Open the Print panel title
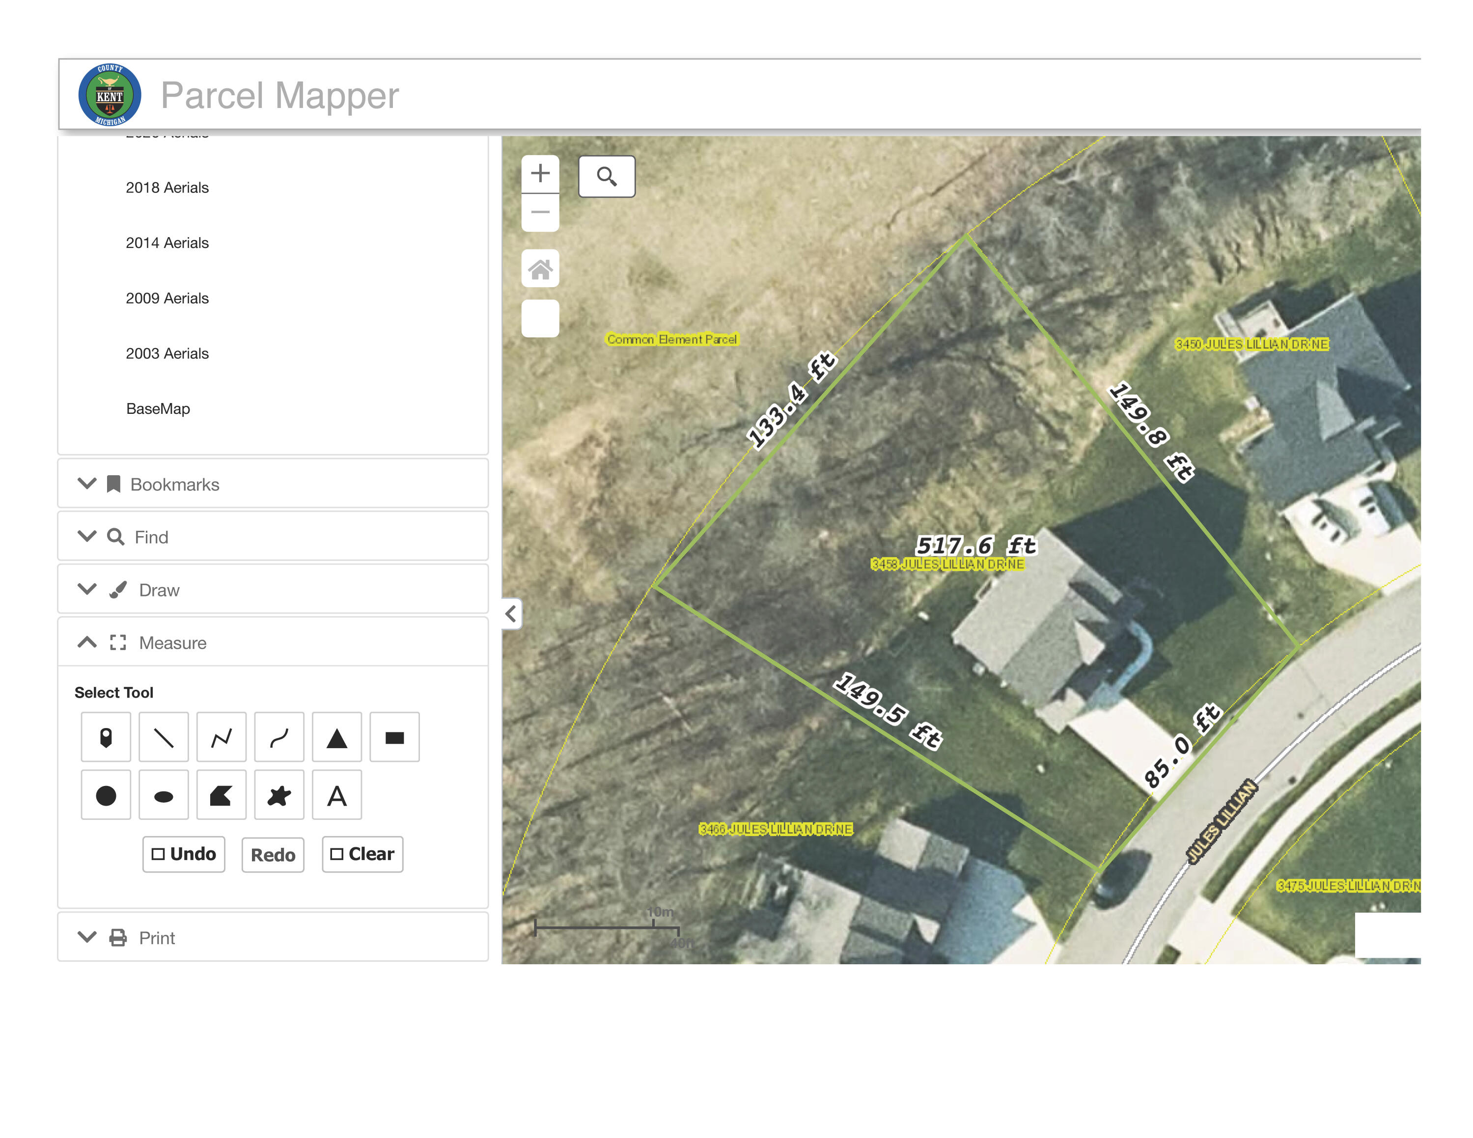Image resolution: width=1473 pixels, height=1138 pixels. click(x=157, y=939)
